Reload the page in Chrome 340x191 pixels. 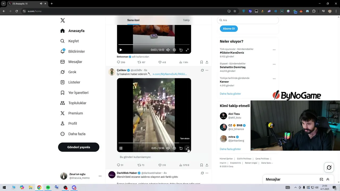pyautogui.click(x=16, y=11)
